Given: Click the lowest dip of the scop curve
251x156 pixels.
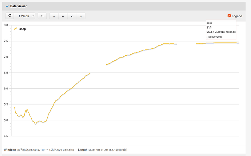Looking at the screenshot, I should [x=36, y=124].
